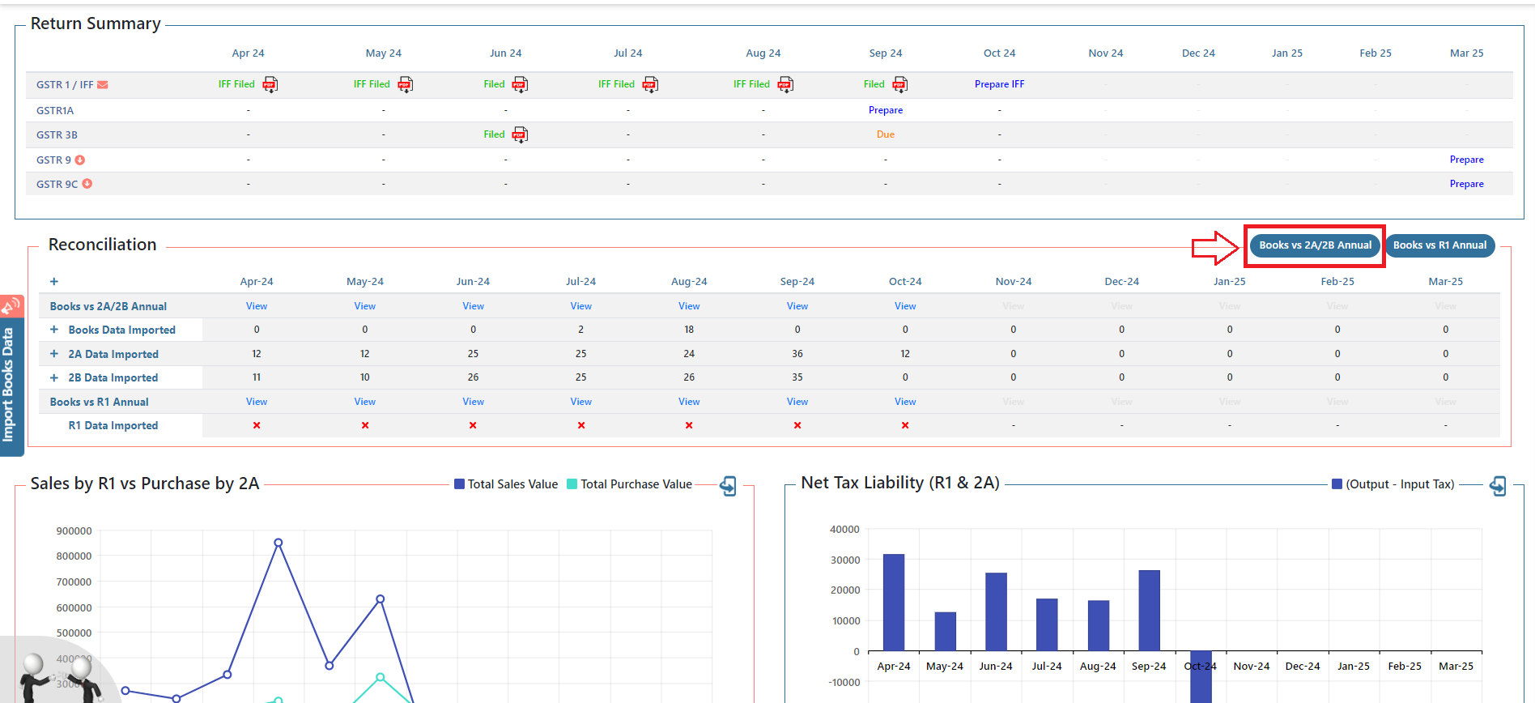Export the Sales by R1 vs Purchase chart
Image resolution: width=1535 pixels, height=703 pixels.
[x=729, y=486]
